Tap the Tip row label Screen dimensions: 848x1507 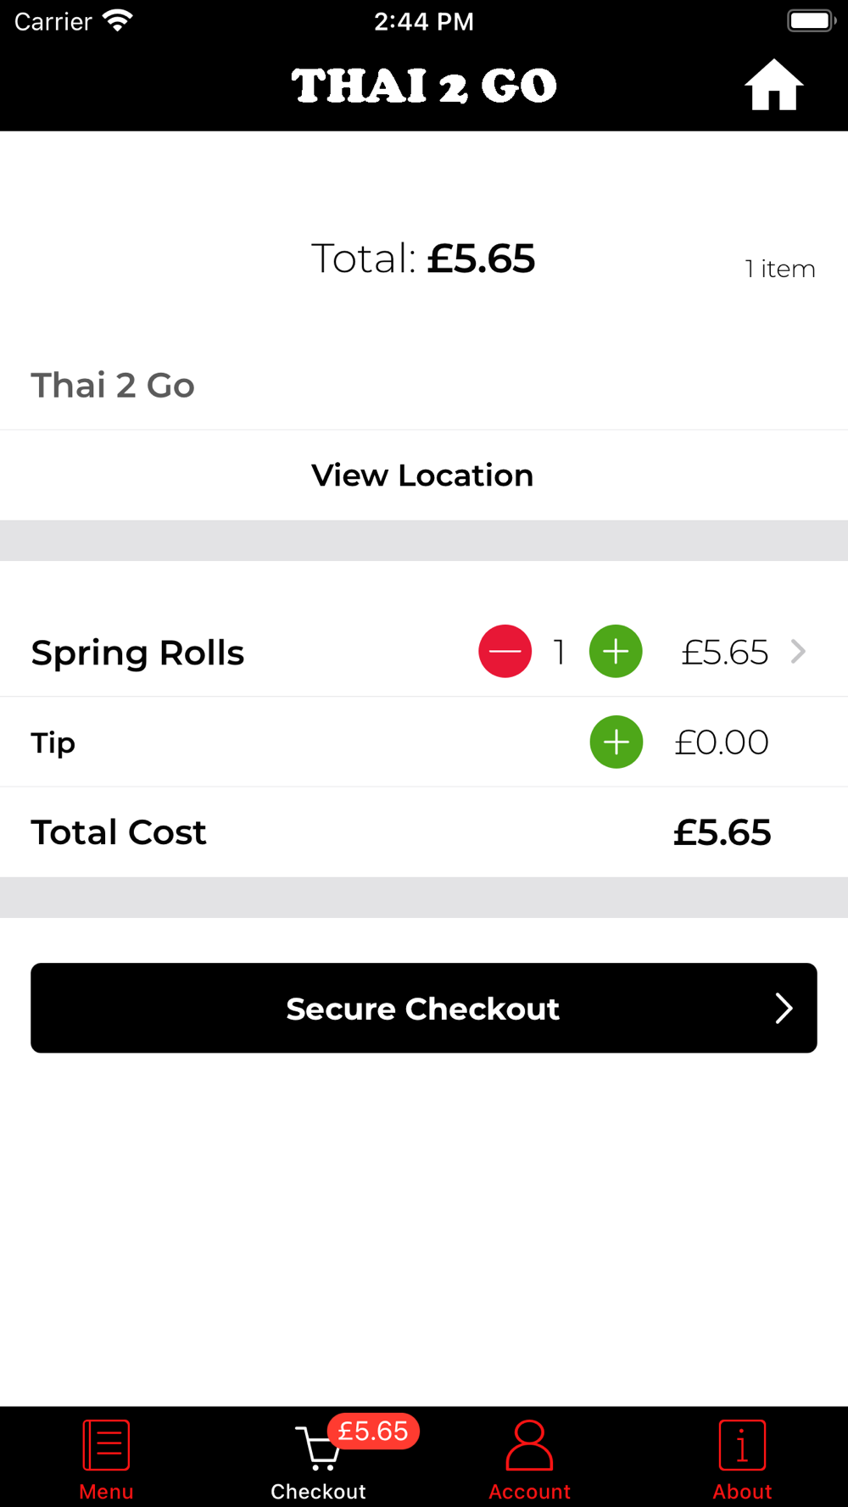tap(53, 742)
